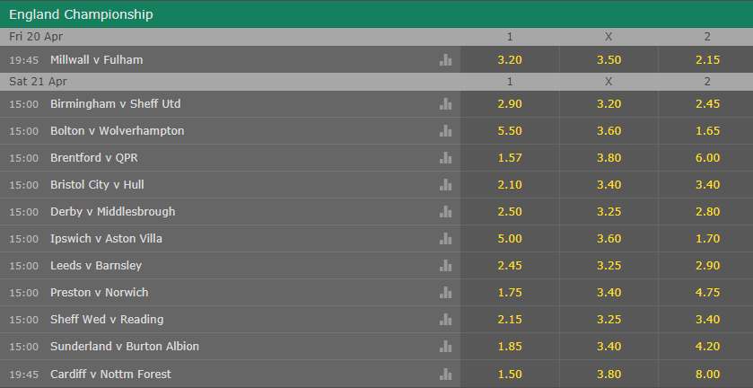Open stats icon for Leeds v Barnsley
The height and width of the screenshot is (388, 753).
coord(446,265)
